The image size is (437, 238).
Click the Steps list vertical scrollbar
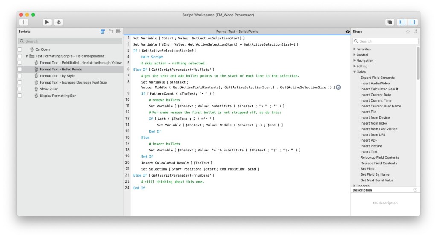tap(418, 64)
